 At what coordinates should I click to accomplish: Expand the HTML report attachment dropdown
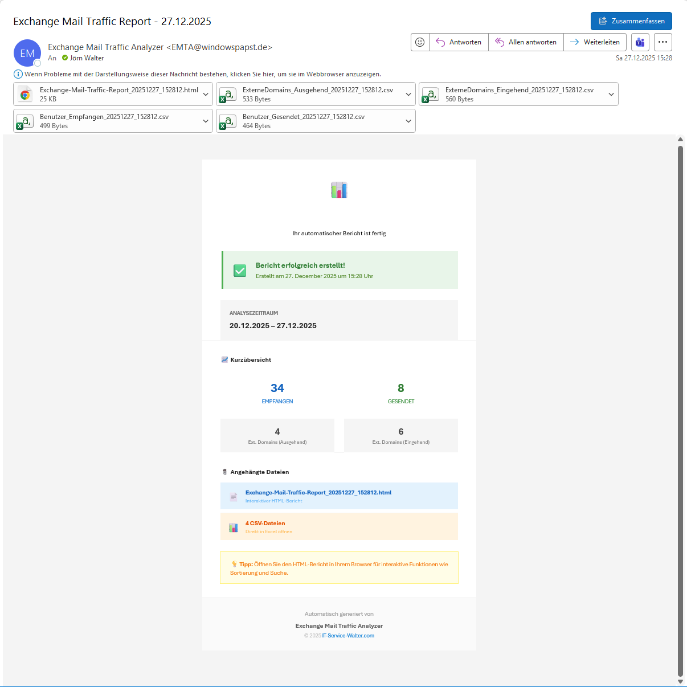(206, 95)
